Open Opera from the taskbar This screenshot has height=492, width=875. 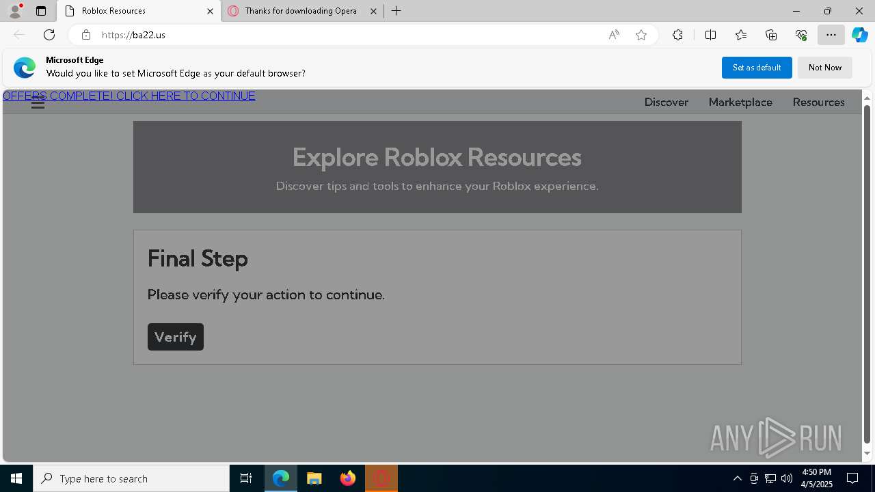(381, 478)
